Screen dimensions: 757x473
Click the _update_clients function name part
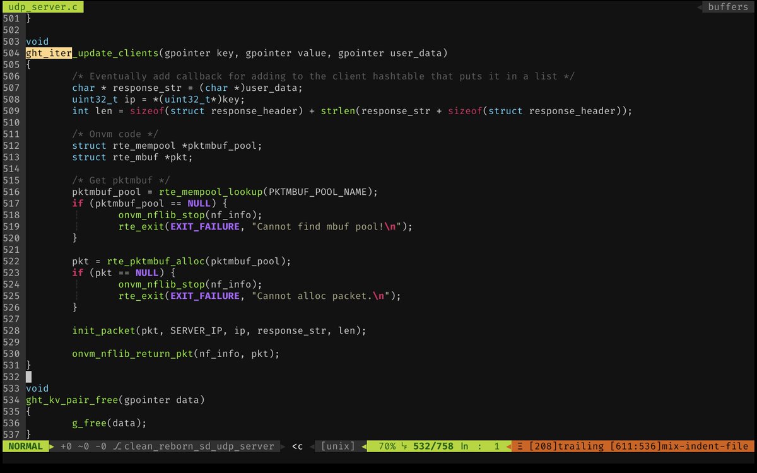pyautogui.click(x=116, y=53)
